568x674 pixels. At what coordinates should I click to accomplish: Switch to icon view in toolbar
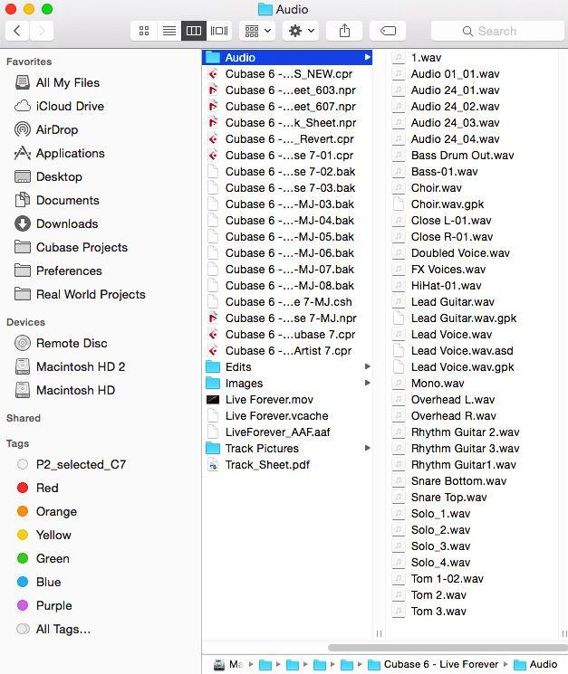[x=144, y=31]
